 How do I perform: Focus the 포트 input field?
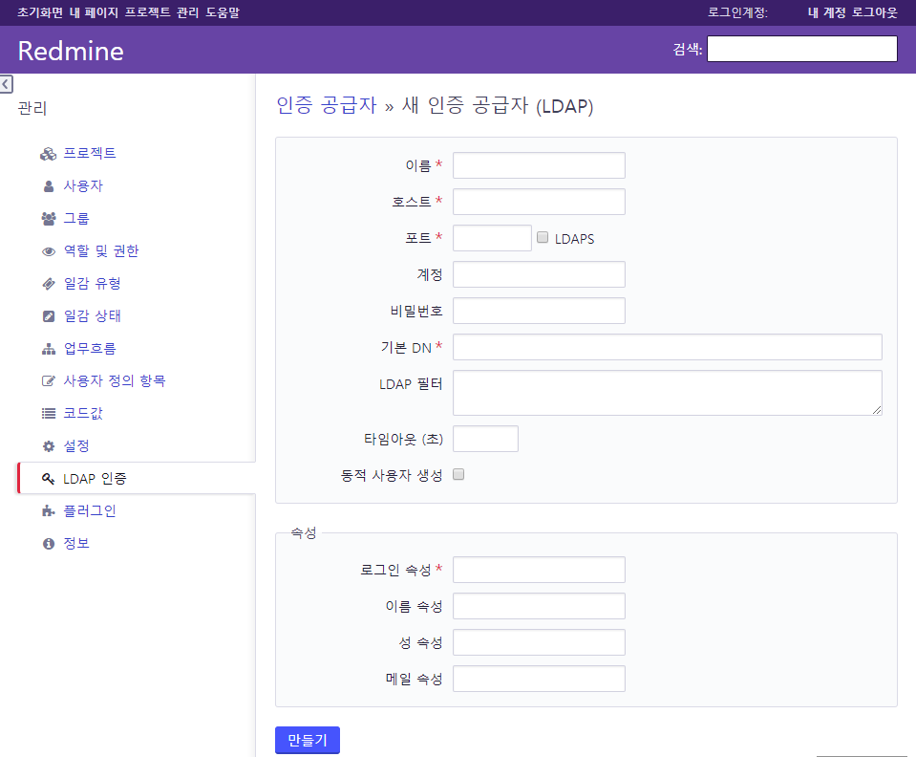coord(492,238)
